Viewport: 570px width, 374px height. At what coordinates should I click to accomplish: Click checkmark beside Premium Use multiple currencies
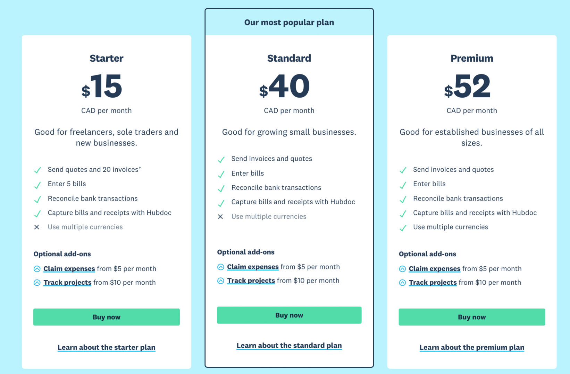click(403, 228)
